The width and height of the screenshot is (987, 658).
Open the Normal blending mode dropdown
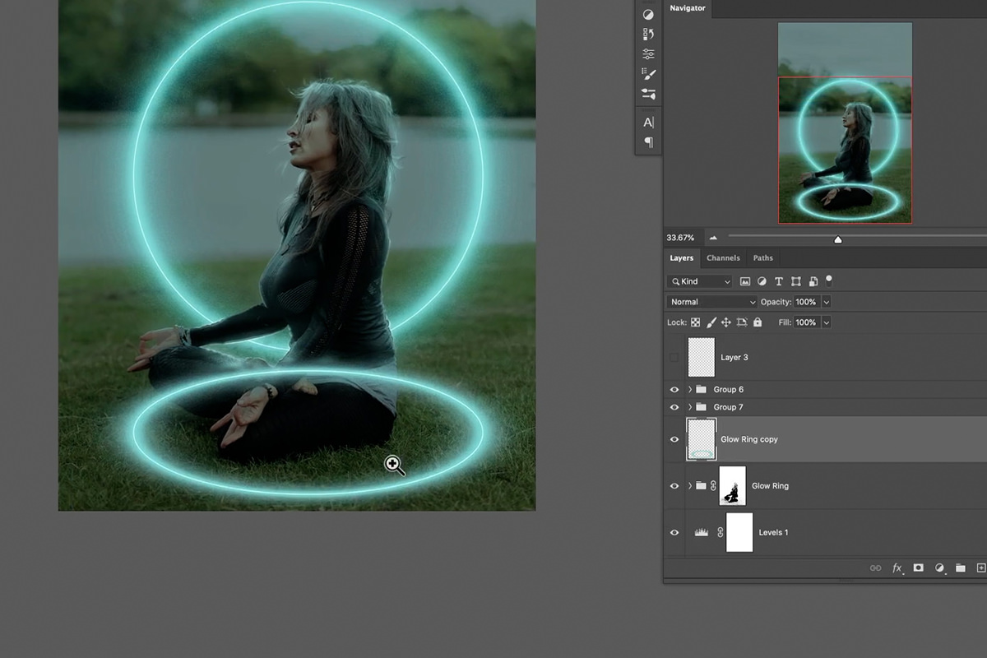point(711,302)
